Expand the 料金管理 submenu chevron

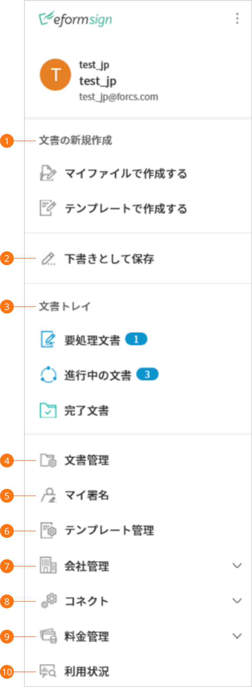coord(237,636)
